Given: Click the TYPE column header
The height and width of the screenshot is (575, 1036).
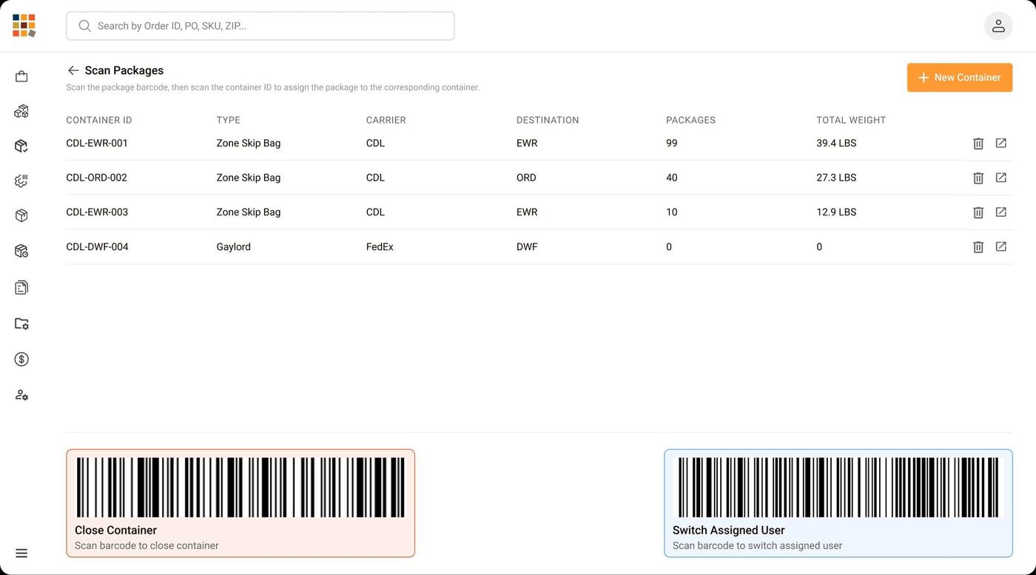Looking at the screenshot, I should click(x=229, y=120).
